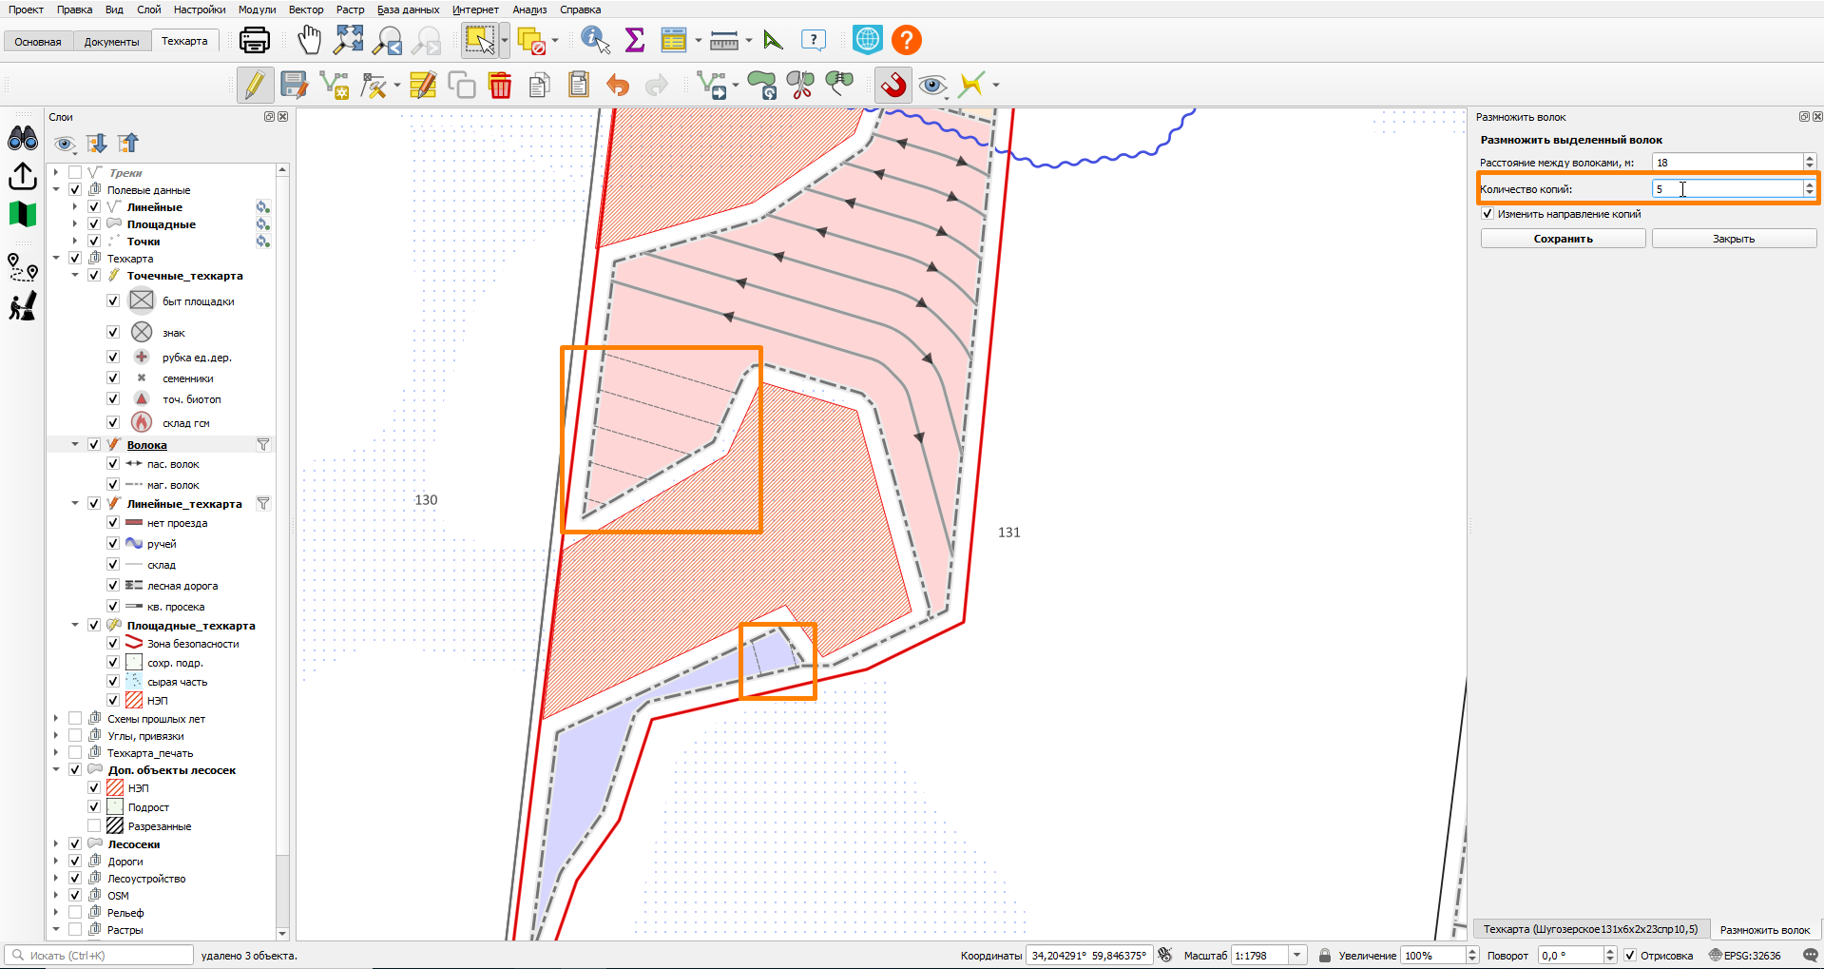This screenshot has height=969, width=1824.
Task: Click the red trash delete selected icon
Action: 500,85
